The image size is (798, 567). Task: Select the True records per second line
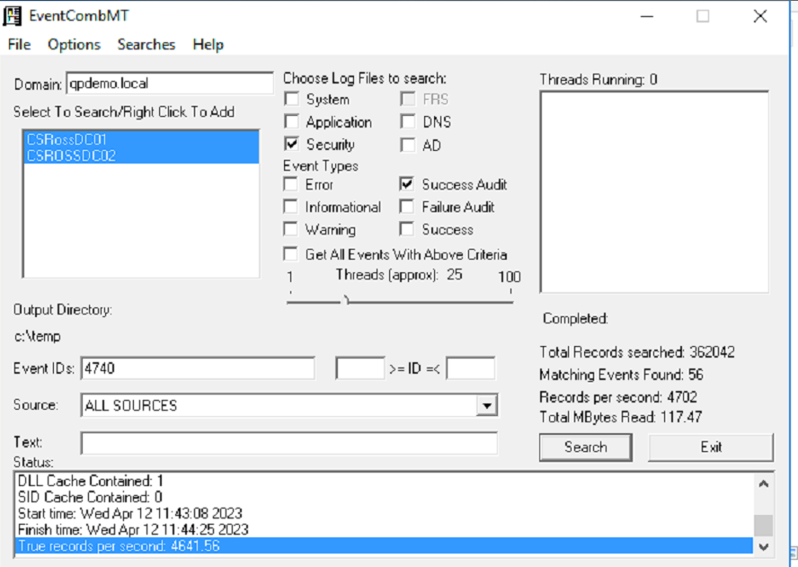click(x=386, y=545)
